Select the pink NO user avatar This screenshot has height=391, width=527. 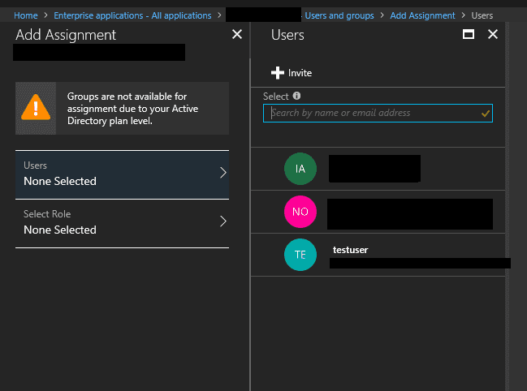[300, 213]
